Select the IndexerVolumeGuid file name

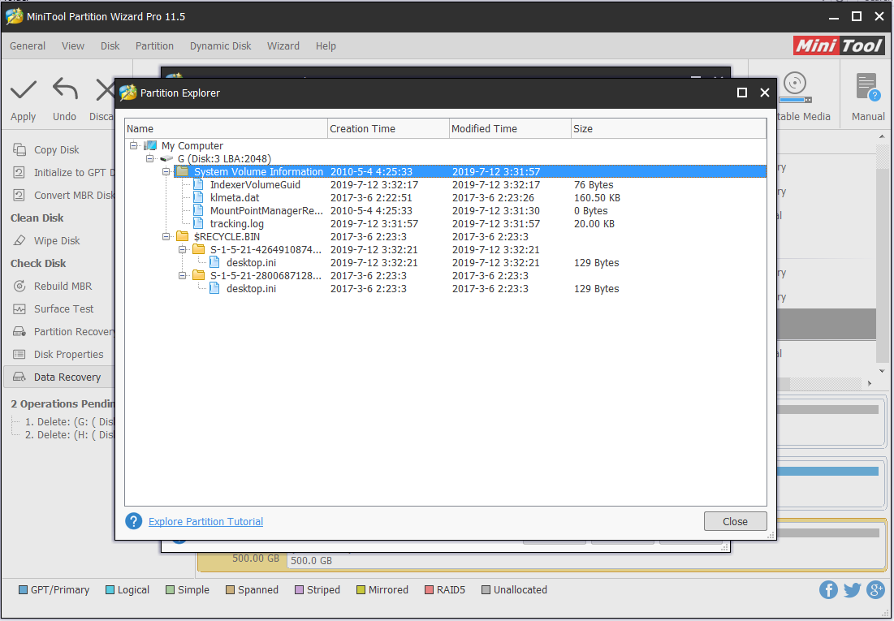tap(255, 185)
